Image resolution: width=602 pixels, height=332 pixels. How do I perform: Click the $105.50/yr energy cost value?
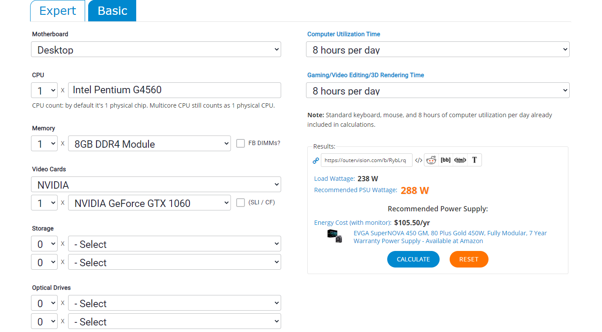coord(412,223)
